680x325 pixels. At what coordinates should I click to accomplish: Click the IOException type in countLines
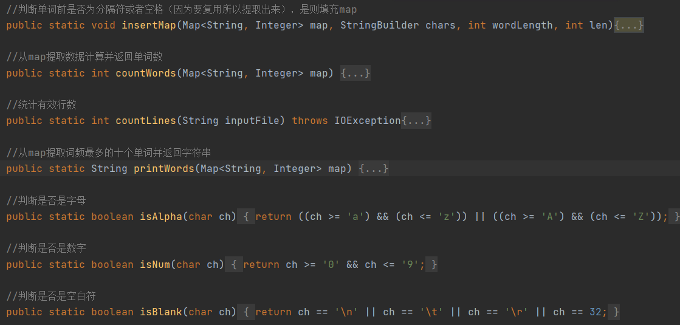pyautogui.click(x=368, y=121)
